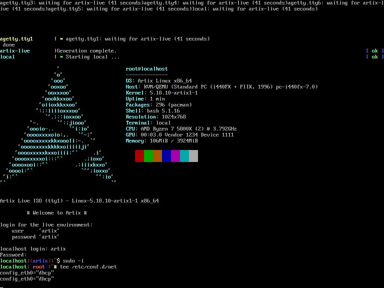Image resolution: width=384 pixels, height=288 pixels.
Task: Click the 'Packages: 296 (pacman)' line
Action: coord(159,105)
